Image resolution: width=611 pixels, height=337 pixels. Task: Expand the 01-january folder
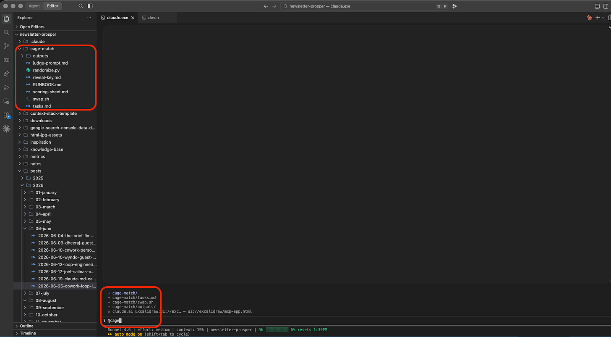(55, 192)
